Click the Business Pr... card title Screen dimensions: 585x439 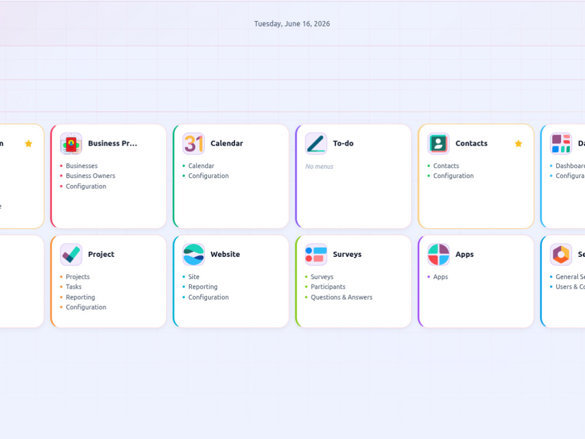click(112, 143)
